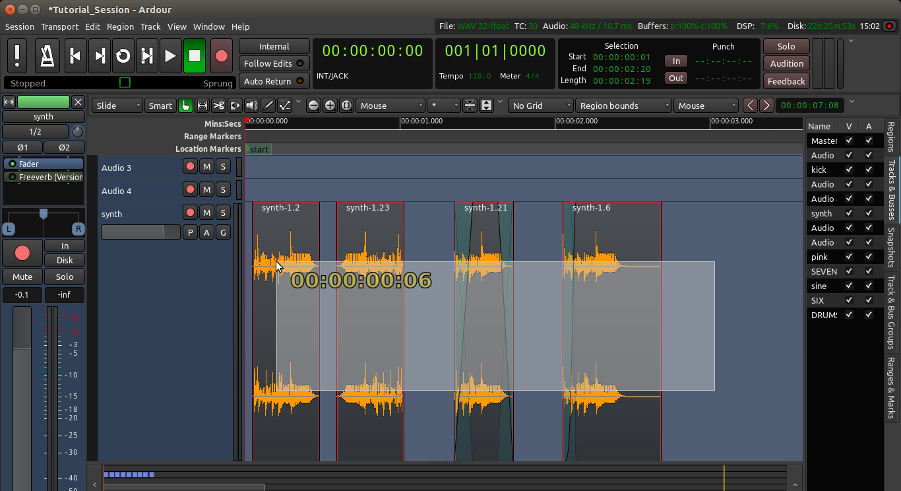Open the Session menu

(x=20, y=26)
